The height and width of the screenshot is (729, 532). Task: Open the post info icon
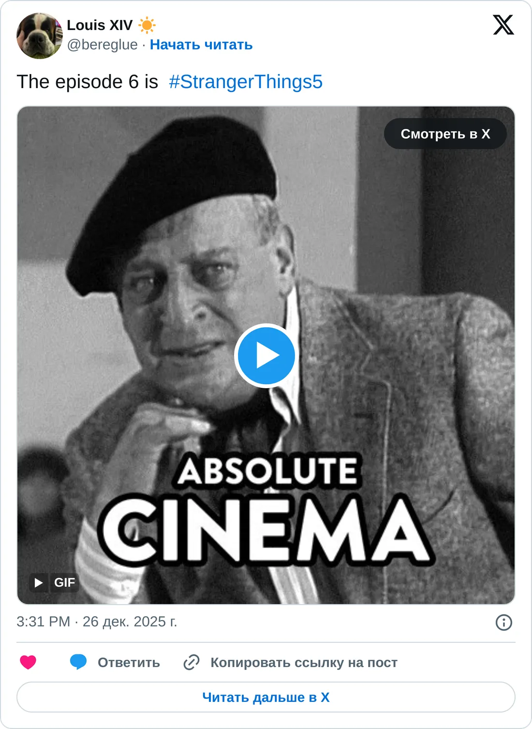point(503,623)
